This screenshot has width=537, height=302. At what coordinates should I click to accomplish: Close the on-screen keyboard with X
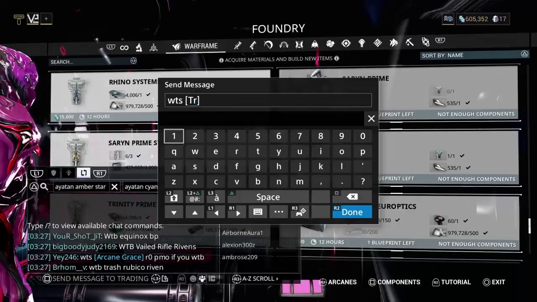[371, 119]
